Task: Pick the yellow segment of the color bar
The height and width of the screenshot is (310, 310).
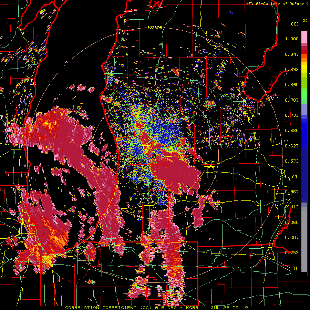Action: click(304, 68)
